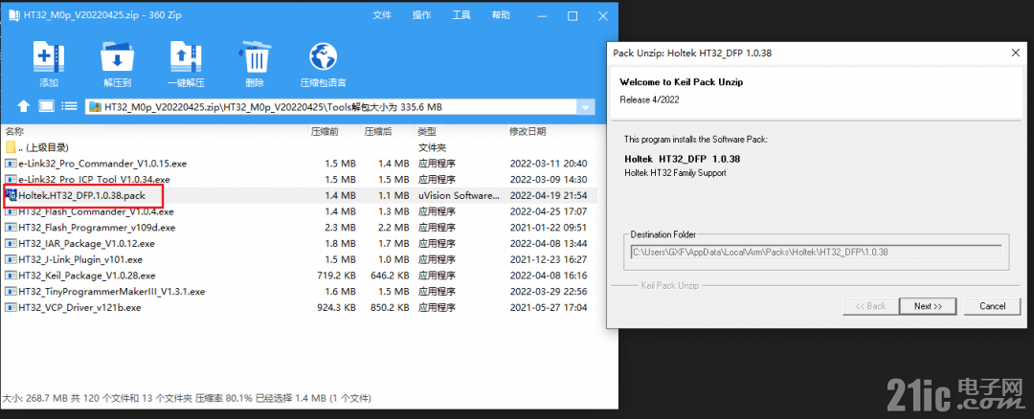Go up one folder with the arrow icon

pos(24,106)
